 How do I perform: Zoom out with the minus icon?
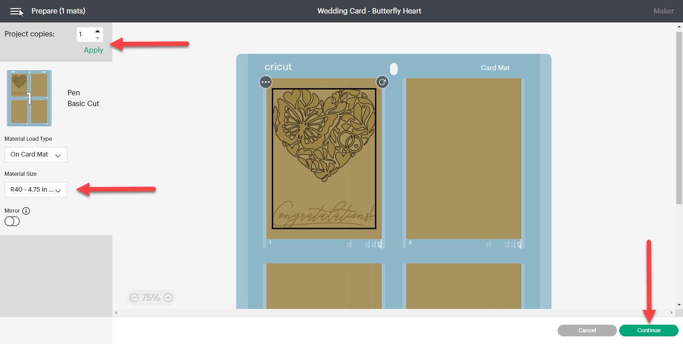point(134,298)
